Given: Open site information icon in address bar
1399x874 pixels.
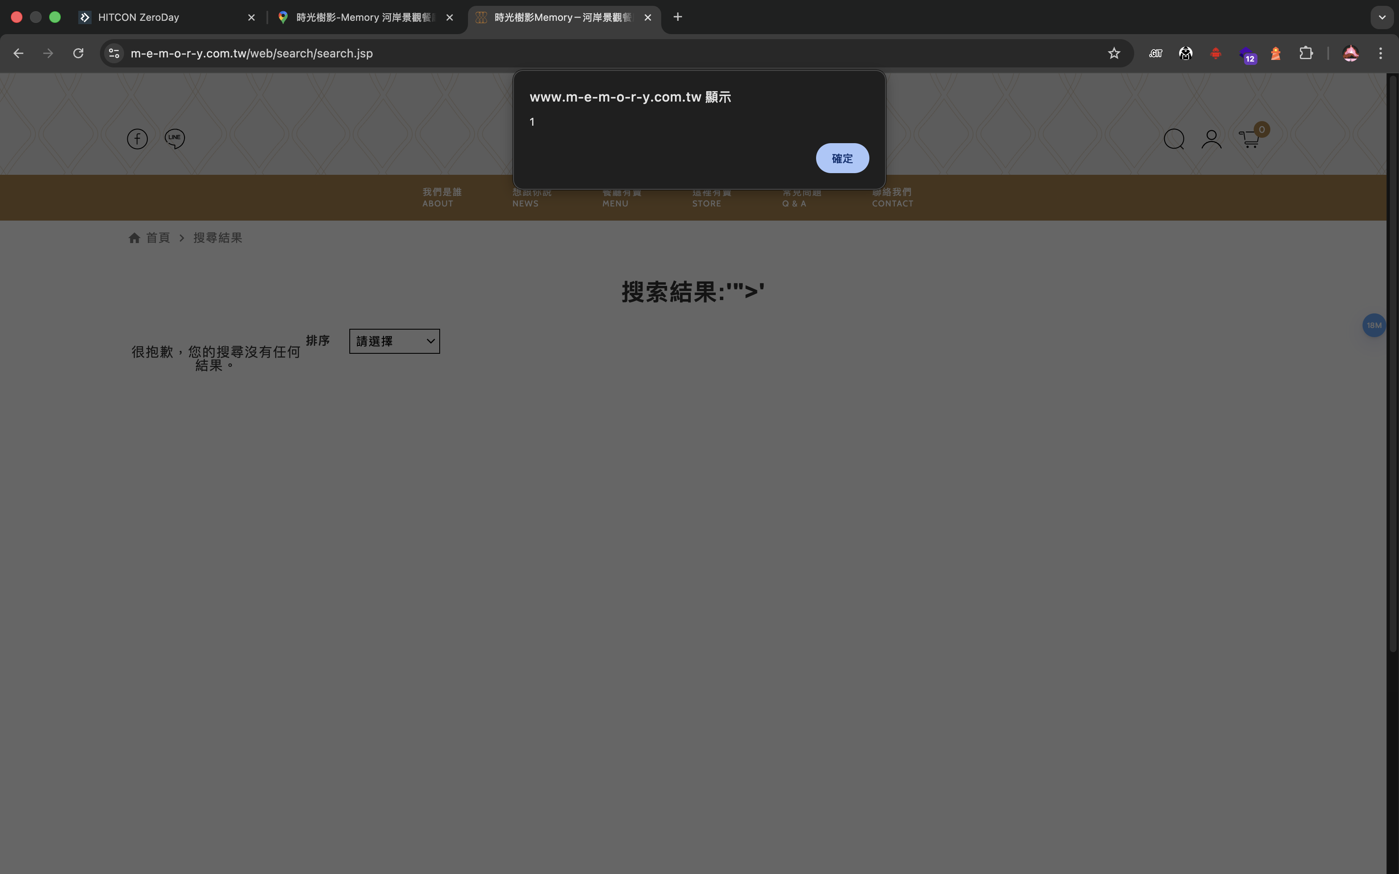Looking at the screenshot, I should pyautogui.click(x=114, y=53).
